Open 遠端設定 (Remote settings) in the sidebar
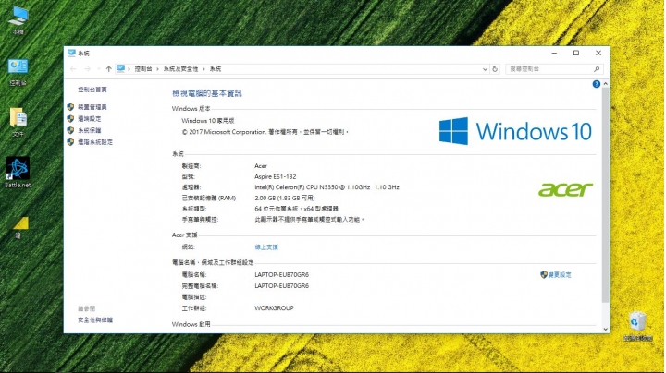This screenshot has width=666, height=373. point(89,119)
